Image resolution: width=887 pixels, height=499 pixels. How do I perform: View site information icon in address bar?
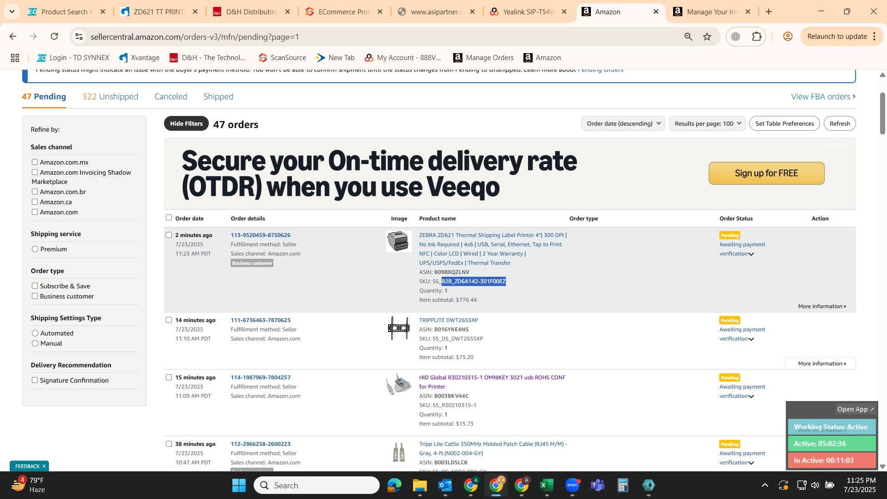(79, 37)
